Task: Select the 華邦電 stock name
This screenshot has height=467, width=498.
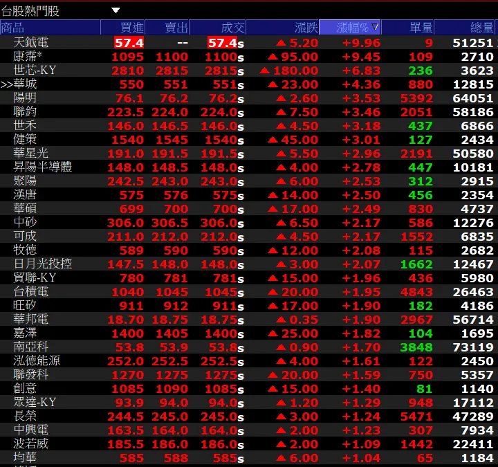Action: click(31, 319)
